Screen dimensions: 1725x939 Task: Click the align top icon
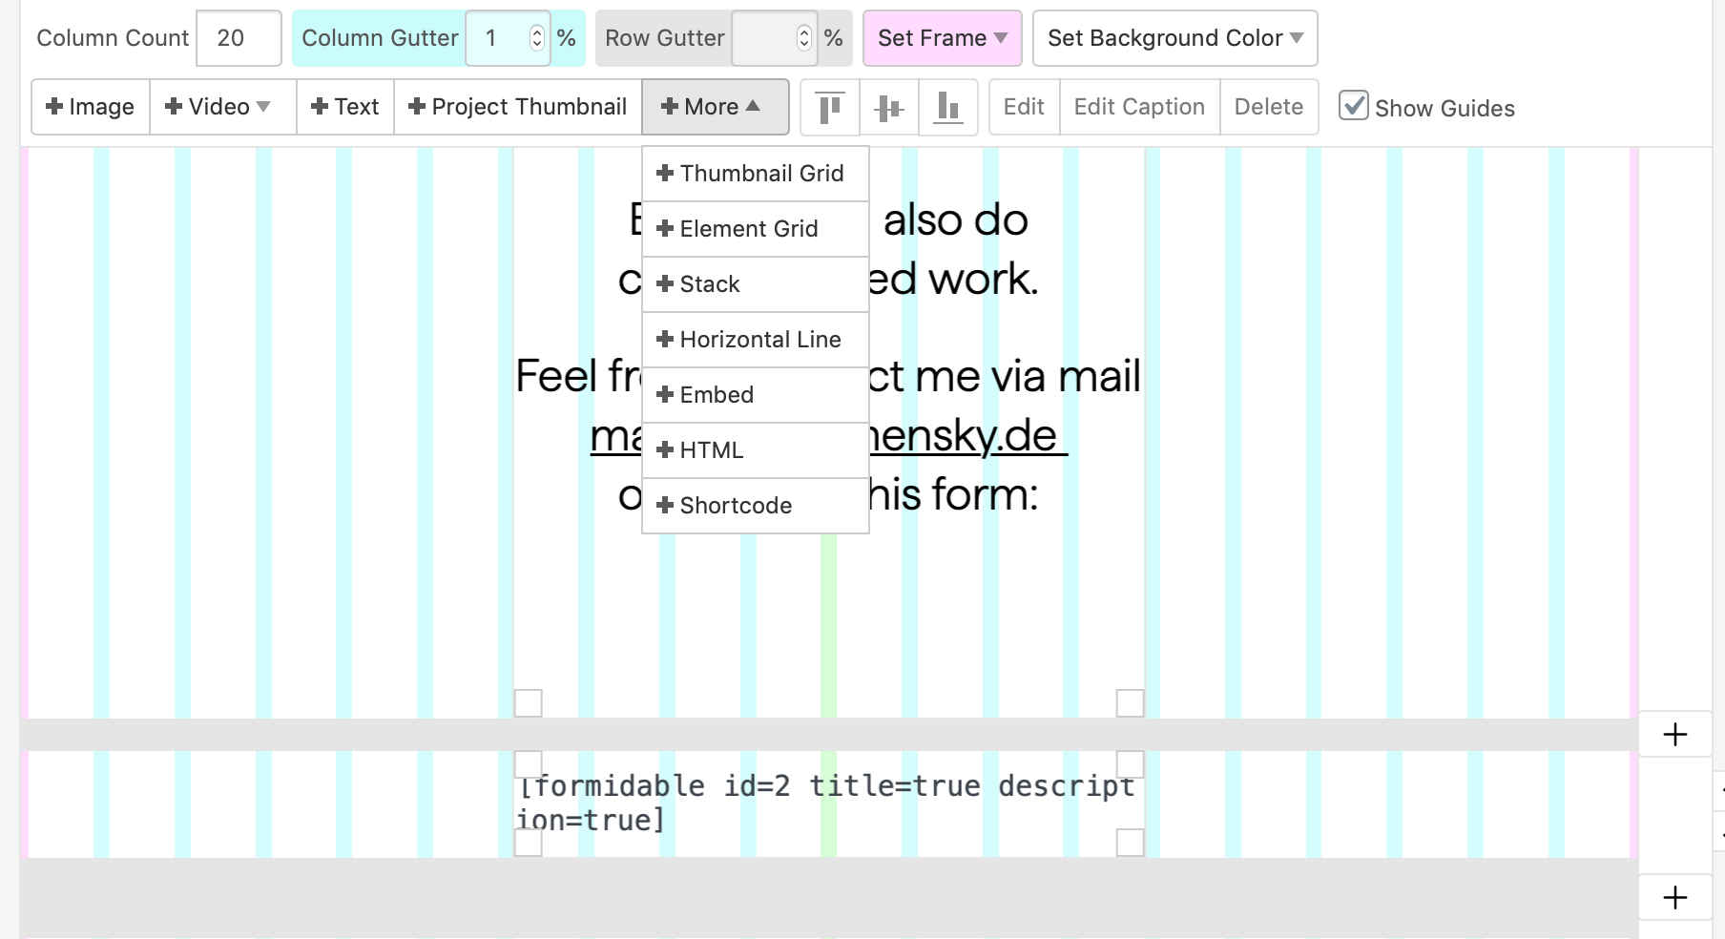(830, 107)
